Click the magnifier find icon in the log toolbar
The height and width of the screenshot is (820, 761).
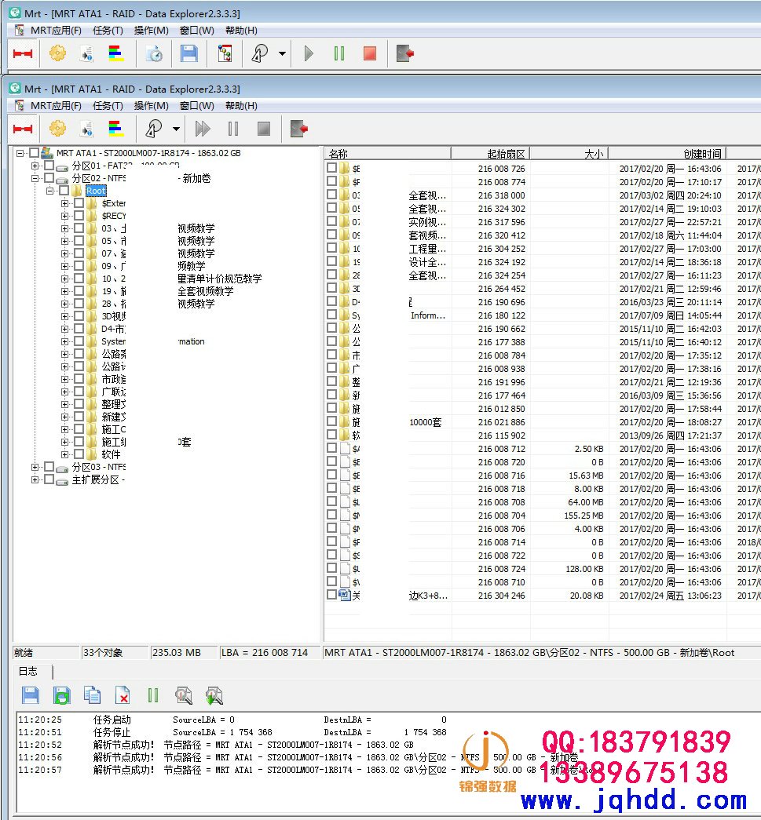183,695
